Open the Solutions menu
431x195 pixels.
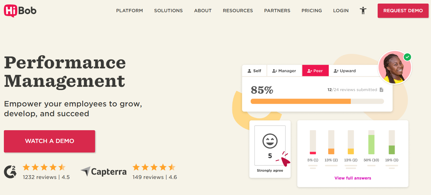click(x=168, y=10)
